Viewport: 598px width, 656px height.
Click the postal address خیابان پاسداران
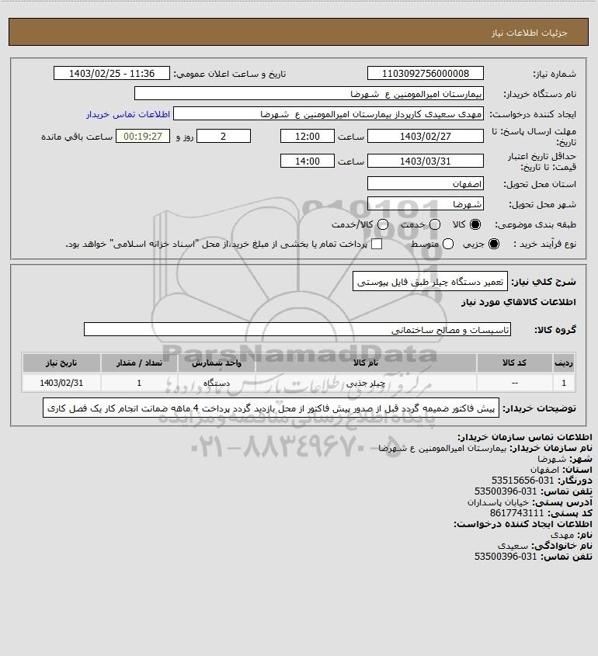tap(498, 502)
